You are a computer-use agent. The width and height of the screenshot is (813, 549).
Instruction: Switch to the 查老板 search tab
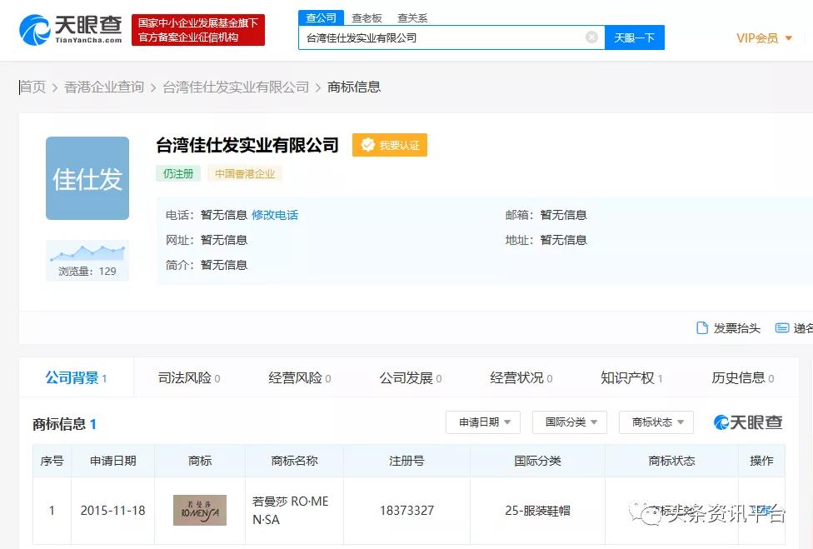click(x=368, y=17)
